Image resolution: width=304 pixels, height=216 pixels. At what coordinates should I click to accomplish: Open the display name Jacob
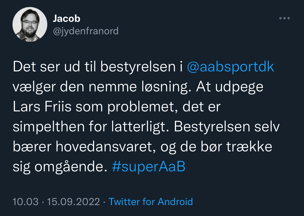(x=67, y=19)
